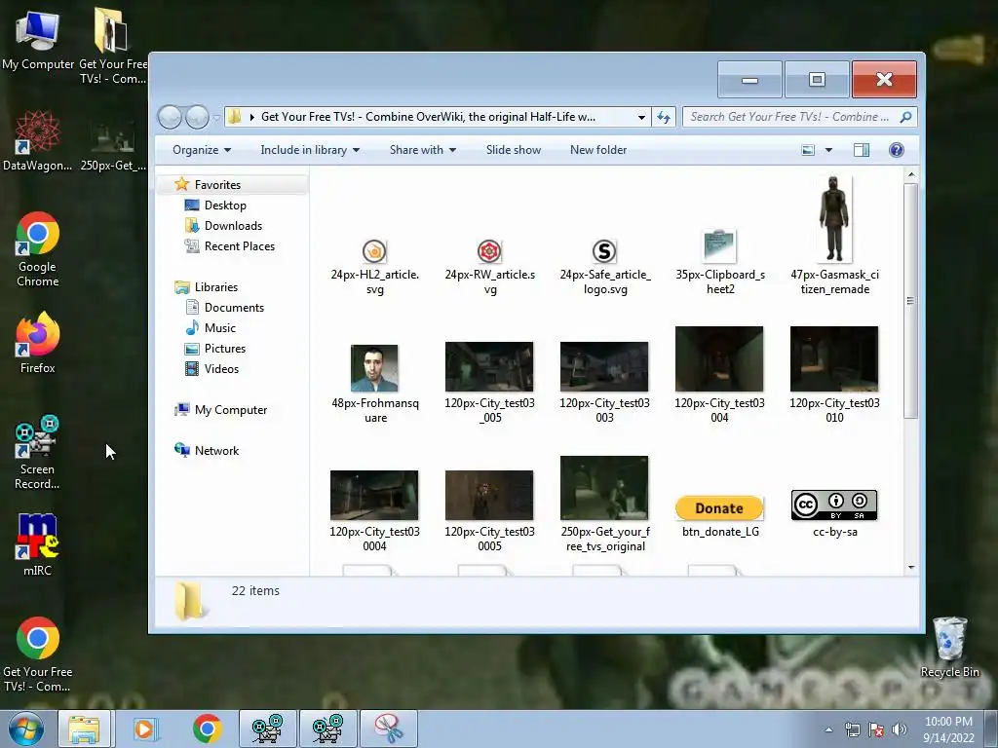Viewport: 998px width, 748px height.
Task: Open Windows Media Player from the taskbar
Action: pos(145,729)
